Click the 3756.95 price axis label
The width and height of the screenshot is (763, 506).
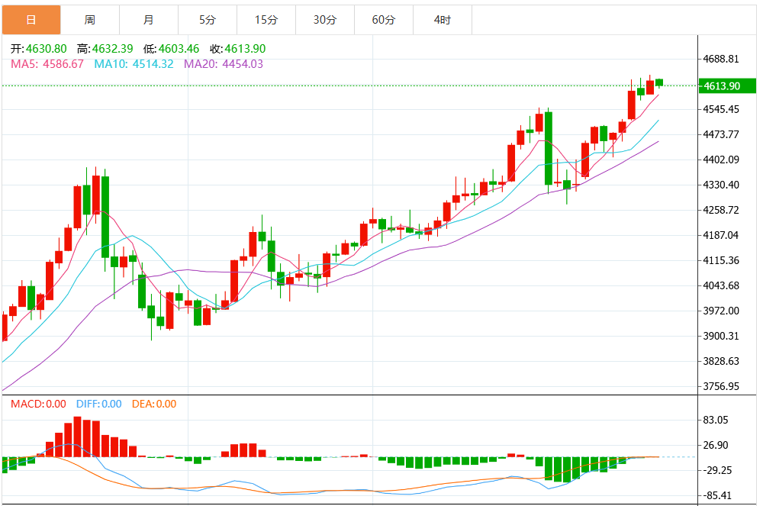pos(721,387)
